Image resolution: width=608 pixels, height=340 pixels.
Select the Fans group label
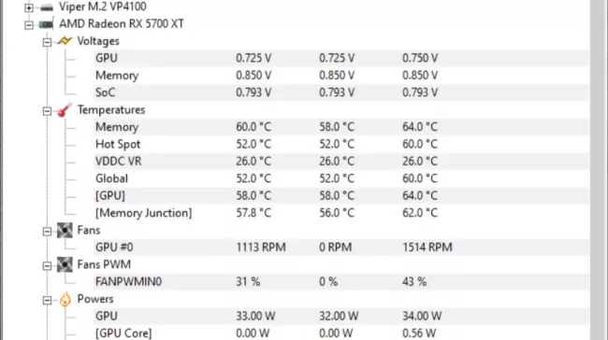(x=89, y=230)
